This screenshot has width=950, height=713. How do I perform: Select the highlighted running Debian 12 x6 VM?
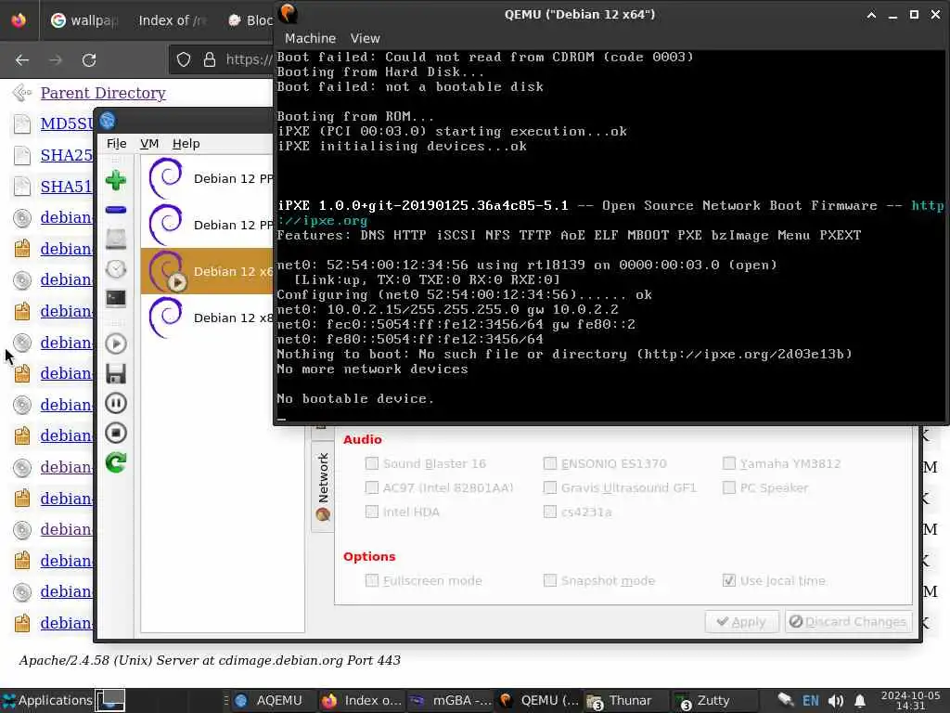[x=207, y=271]
